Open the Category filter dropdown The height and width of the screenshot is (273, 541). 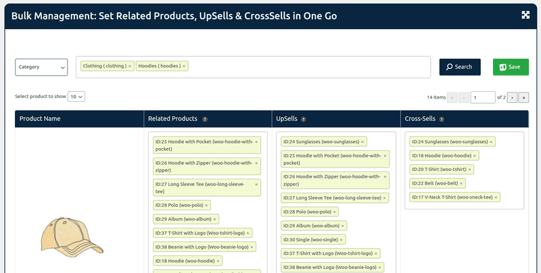pyautogui.click(x=41, y=67)
